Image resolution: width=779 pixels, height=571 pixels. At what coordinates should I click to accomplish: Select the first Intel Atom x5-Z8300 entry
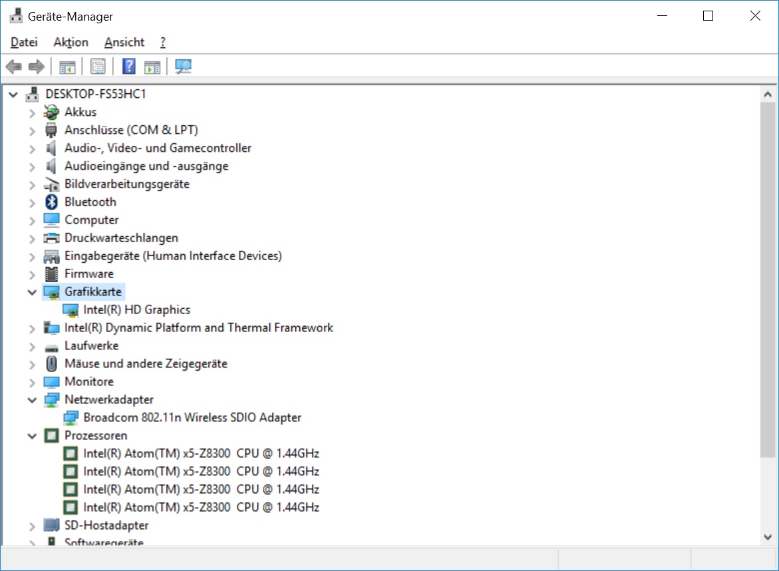(201, 453)
